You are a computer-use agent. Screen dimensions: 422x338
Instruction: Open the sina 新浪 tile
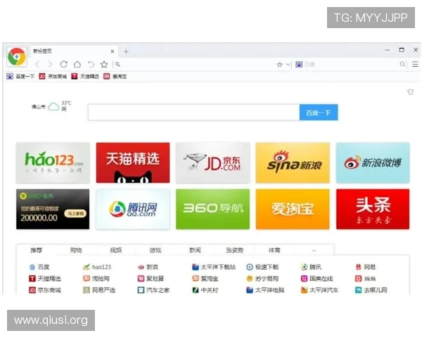click(293, 163)
